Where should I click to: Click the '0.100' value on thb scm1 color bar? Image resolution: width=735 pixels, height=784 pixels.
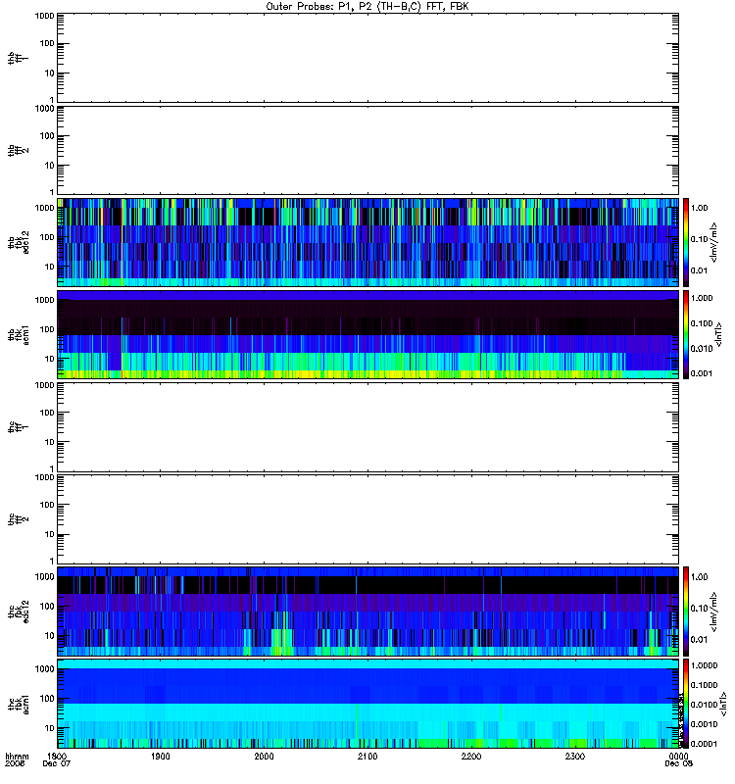[x=702, y=323]
